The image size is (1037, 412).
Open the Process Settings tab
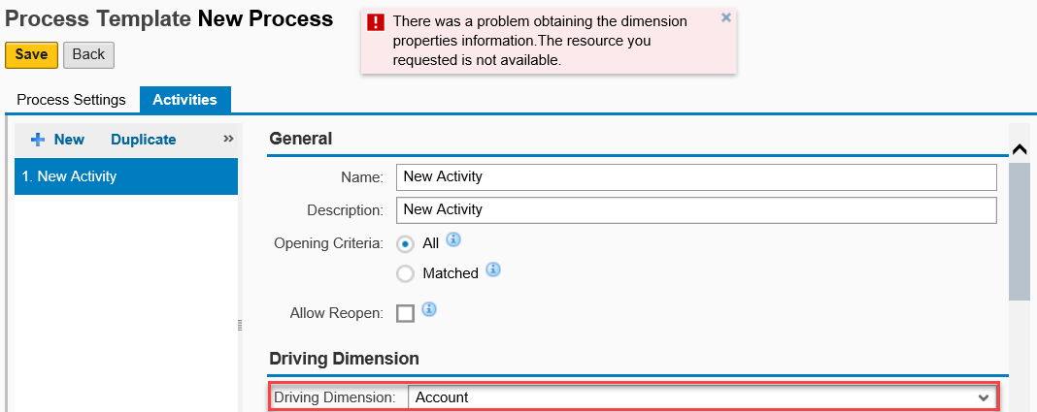(x=71, y=100)
